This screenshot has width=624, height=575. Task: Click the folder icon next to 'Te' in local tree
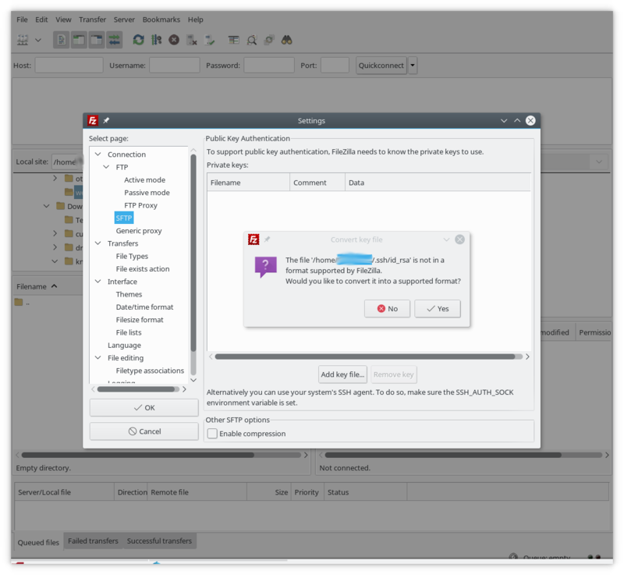coord(69,220)
